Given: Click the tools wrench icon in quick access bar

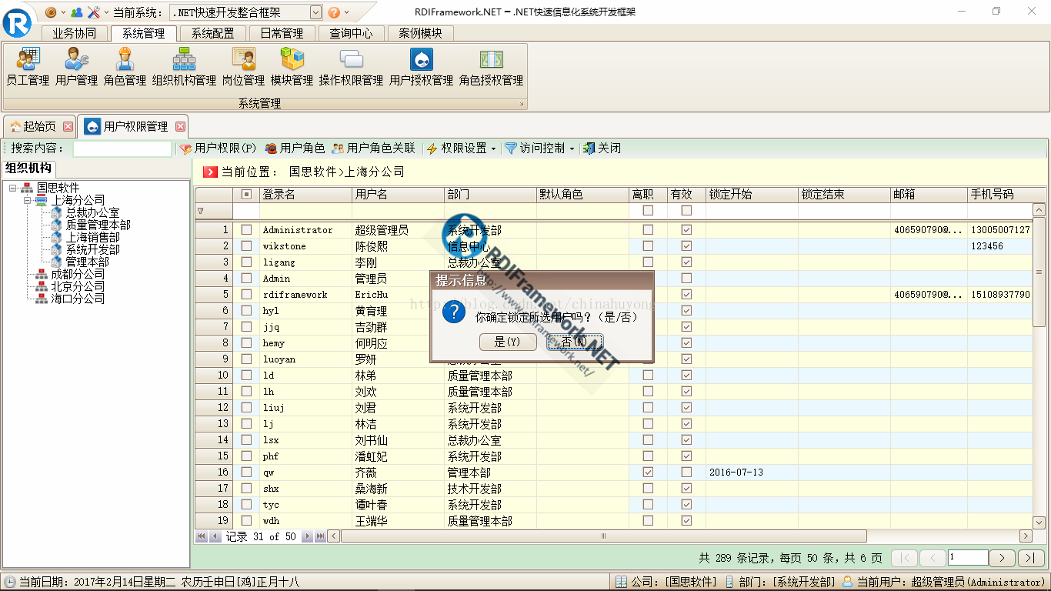Looking at the screenshot, I should pos(94,12).
